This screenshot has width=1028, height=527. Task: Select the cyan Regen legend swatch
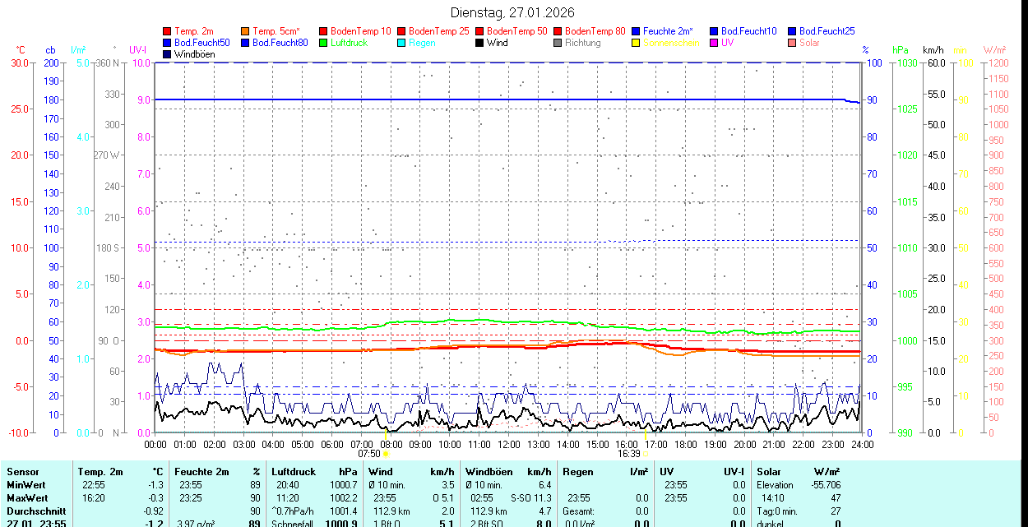pyautogui.click(x=401, y=43)
